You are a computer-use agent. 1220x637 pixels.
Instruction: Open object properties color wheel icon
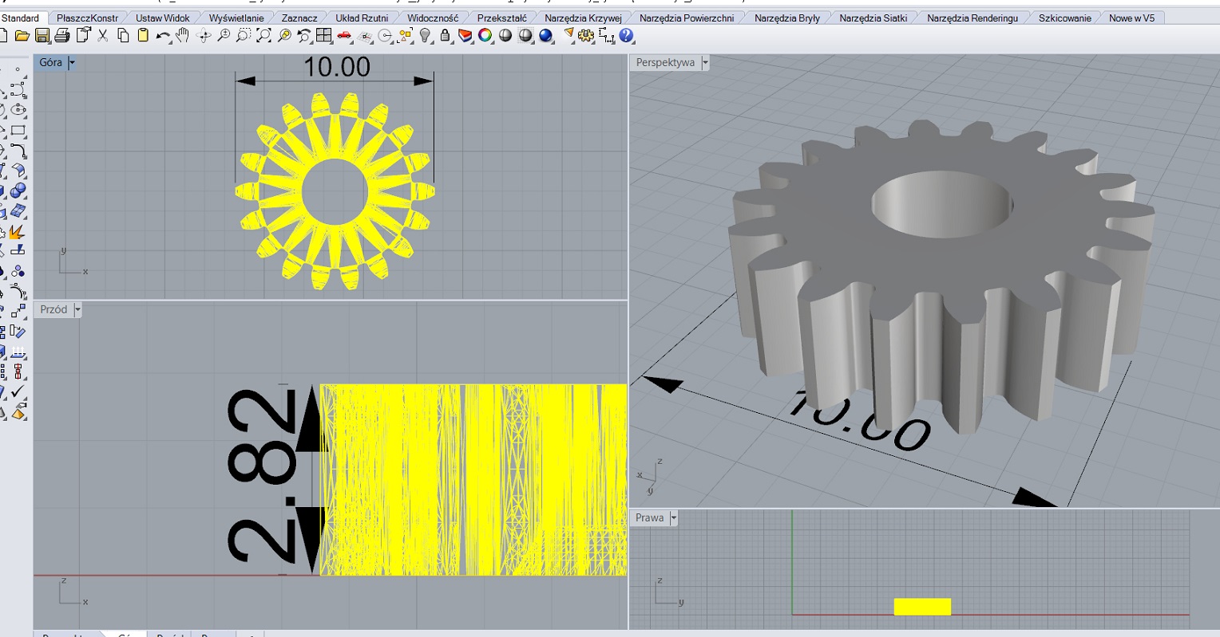click(x=485, y=35)
